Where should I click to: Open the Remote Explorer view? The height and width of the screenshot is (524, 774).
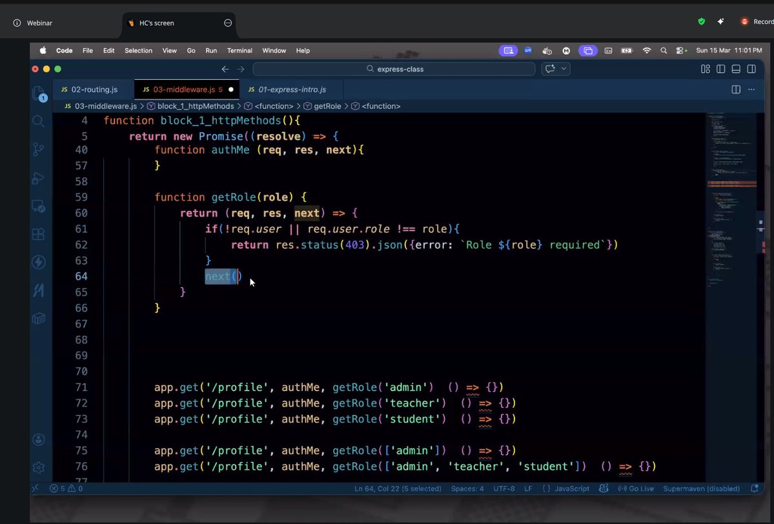(38, 206)
